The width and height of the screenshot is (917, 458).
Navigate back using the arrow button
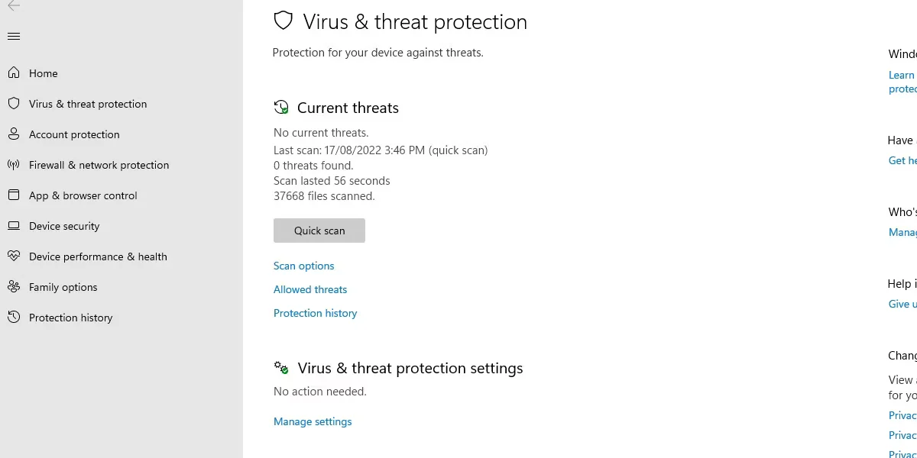[x=14, y=8]
